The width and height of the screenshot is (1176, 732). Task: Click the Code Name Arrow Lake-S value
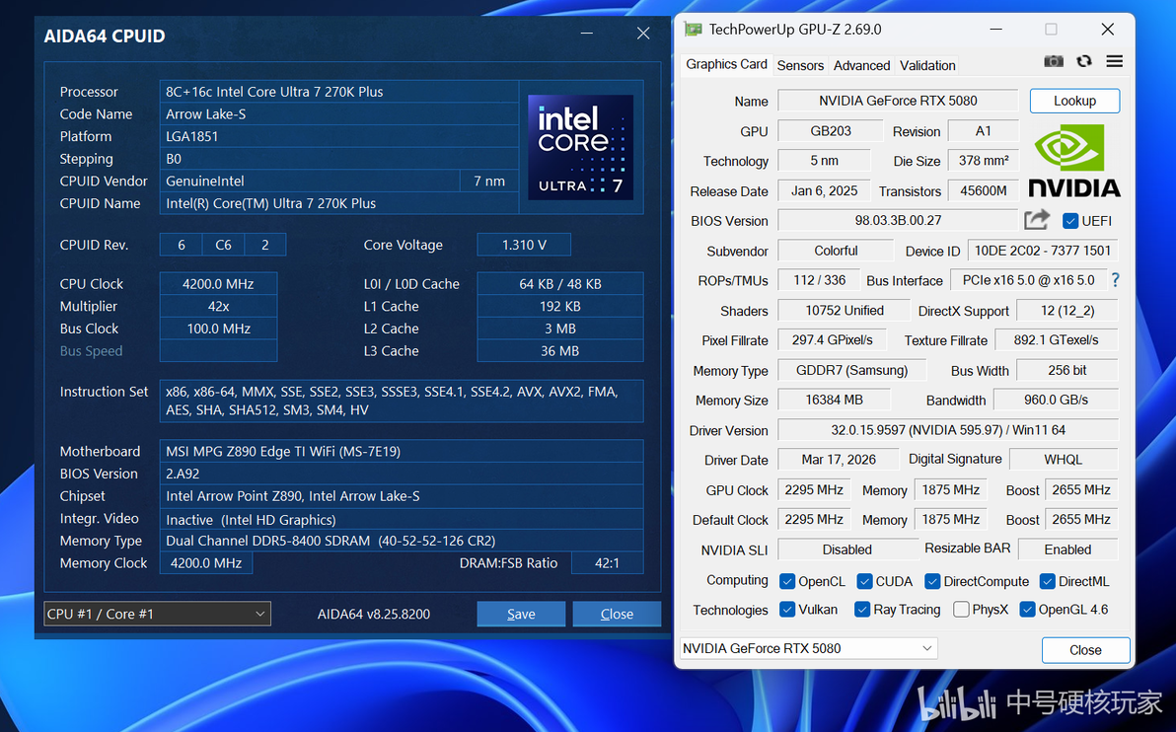(339, 114)
